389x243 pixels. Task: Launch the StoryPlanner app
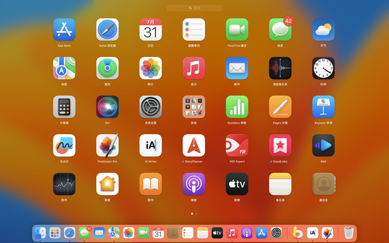tap(193, 146)
